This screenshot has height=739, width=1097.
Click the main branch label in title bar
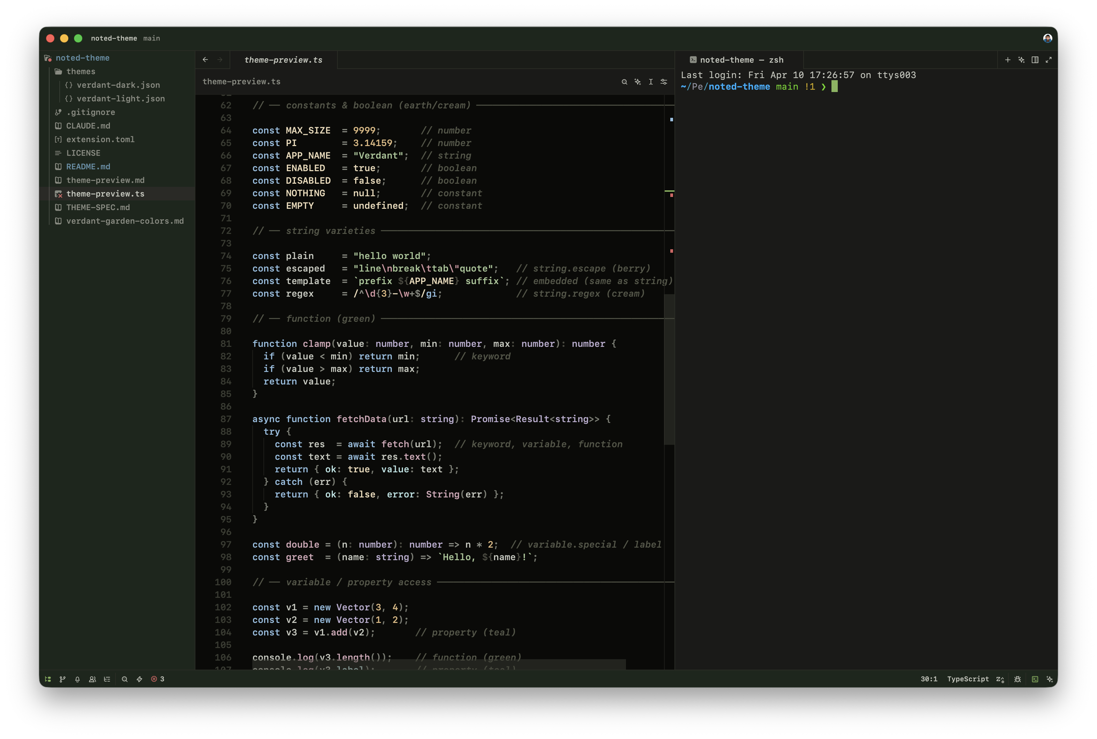(x=151, y=38)
